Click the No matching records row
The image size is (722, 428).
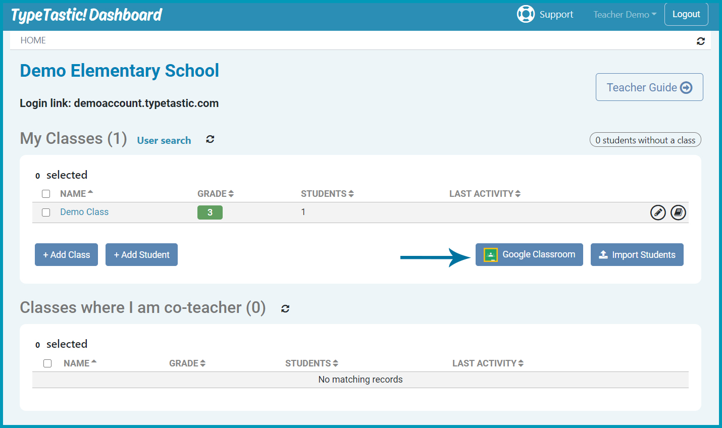(x=360, y=380)
